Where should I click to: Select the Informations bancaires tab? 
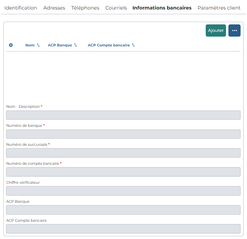162,8
